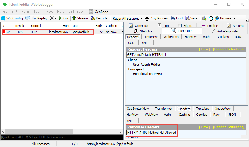The height and width of the screenshot is (147, 249).
Task: Open the Edit menu
Action: coord(14,12)
